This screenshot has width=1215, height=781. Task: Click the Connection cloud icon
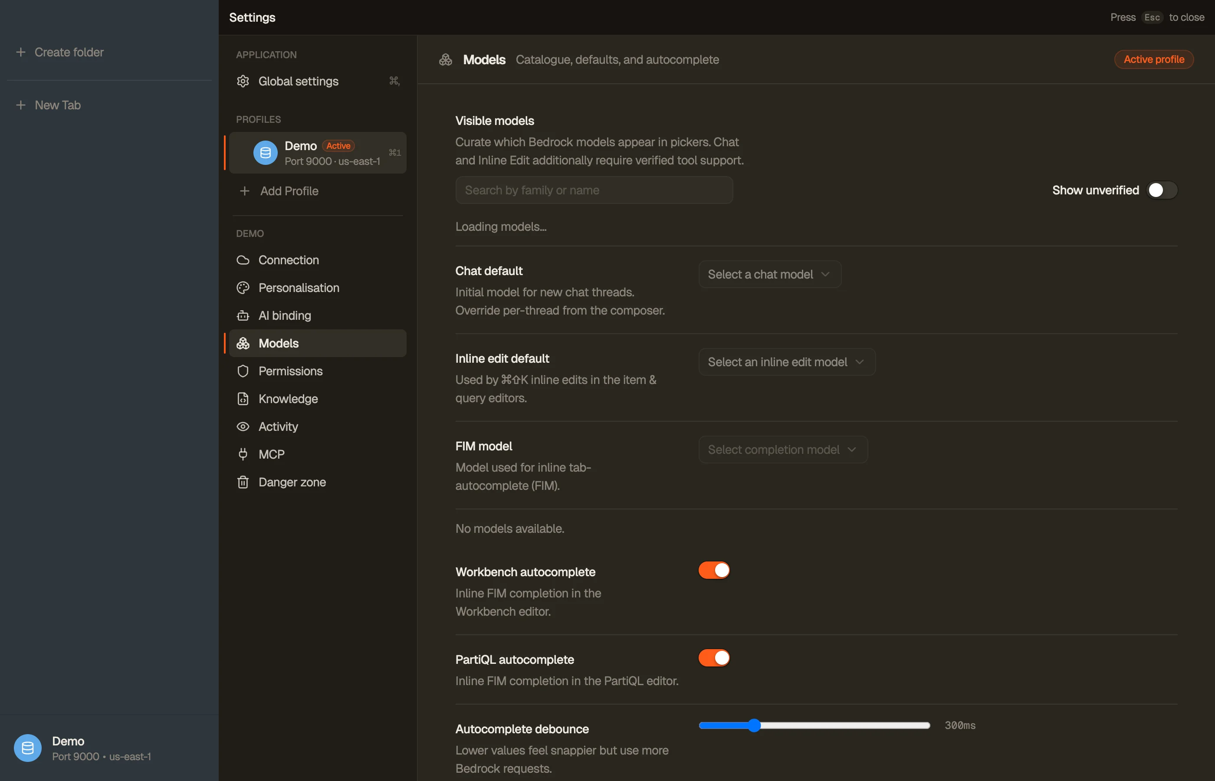pyautogui.click(x=243, y=260)
